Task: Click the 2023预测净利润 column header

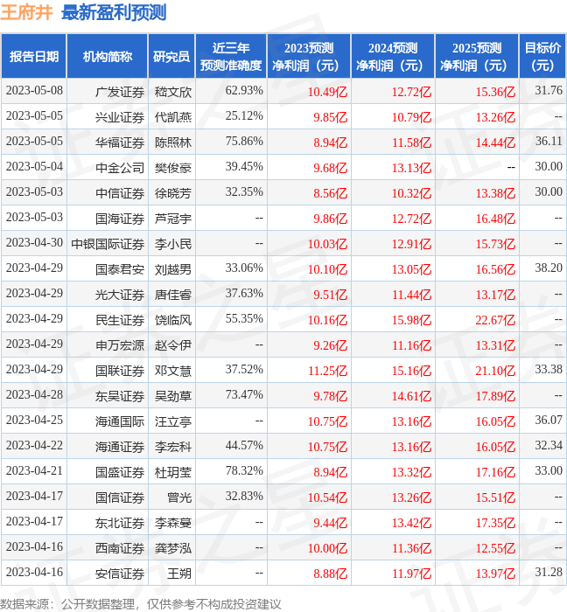Action: click(309, 57)
